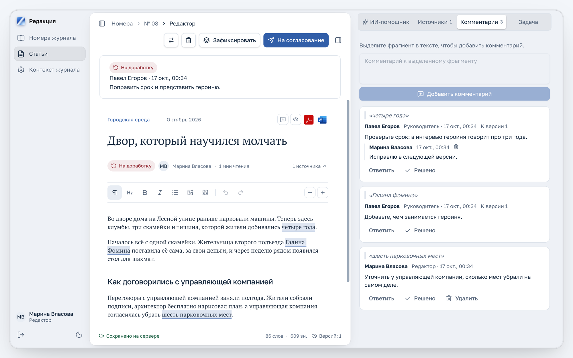Open Контекст журнала in sidebar
Screen dimensions: 573x358
click(50, 70)
